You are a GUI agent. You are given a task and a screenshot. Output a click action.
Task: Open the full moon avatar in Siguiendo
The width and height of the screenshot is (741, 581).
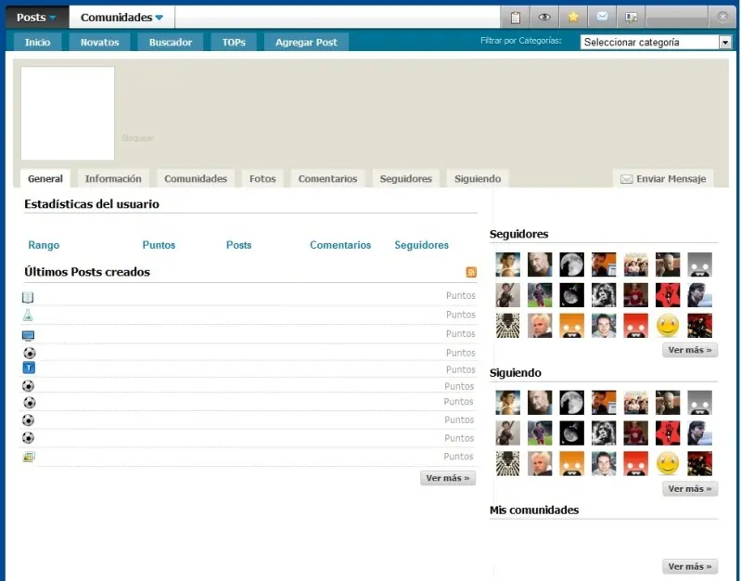[x=572, y=403]
